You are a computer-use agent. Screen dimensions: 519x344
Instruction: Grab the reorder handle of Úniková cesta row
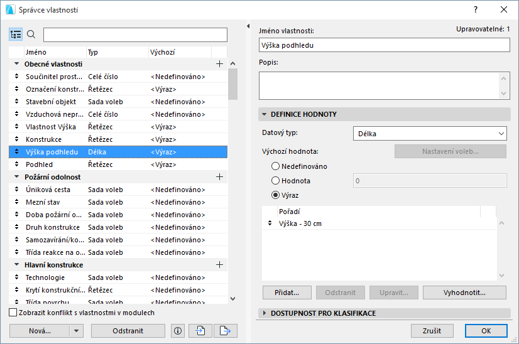click(16, 190)
